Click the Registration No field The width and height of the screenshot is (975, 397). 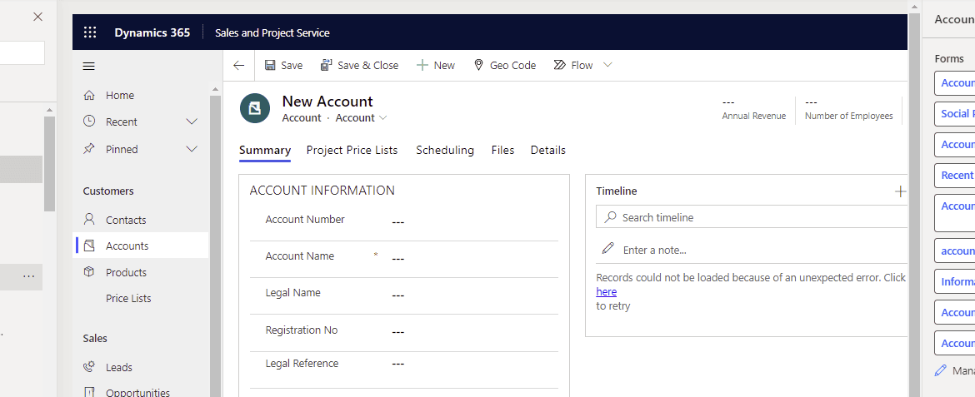[x=474, y=332]
